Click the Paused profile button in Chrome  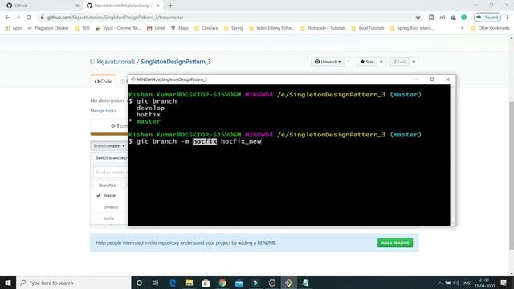(x=487, y=18)
